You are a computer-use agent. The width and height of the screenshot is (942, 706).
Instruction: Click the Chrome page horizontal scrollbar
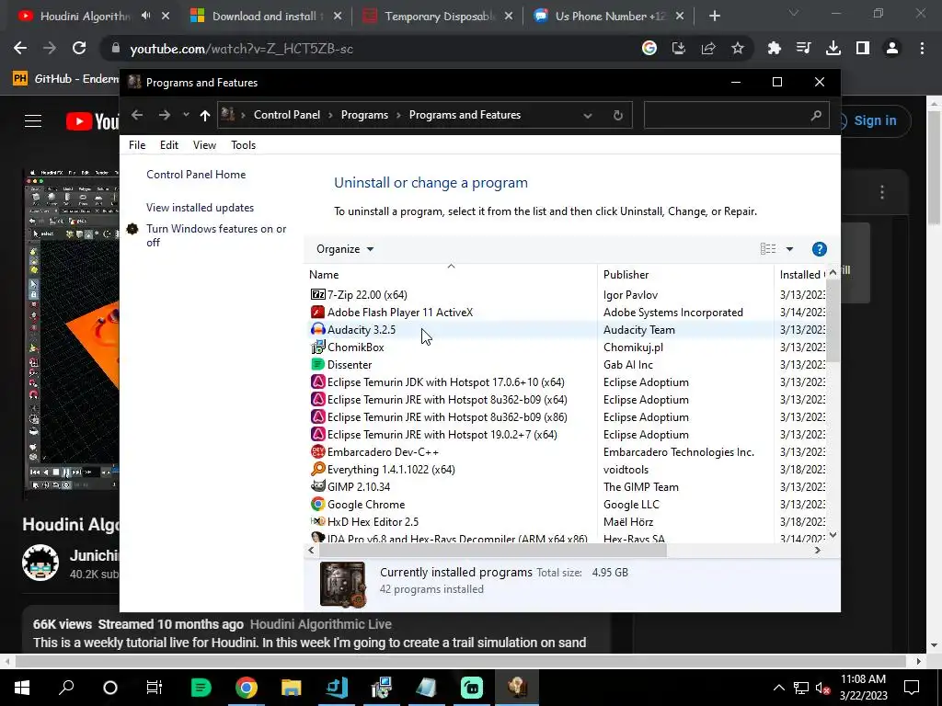(x=460, y=661)
